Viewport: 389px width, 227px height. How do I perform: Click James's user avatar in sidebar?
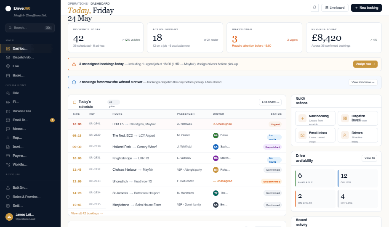tap(9, 217)
